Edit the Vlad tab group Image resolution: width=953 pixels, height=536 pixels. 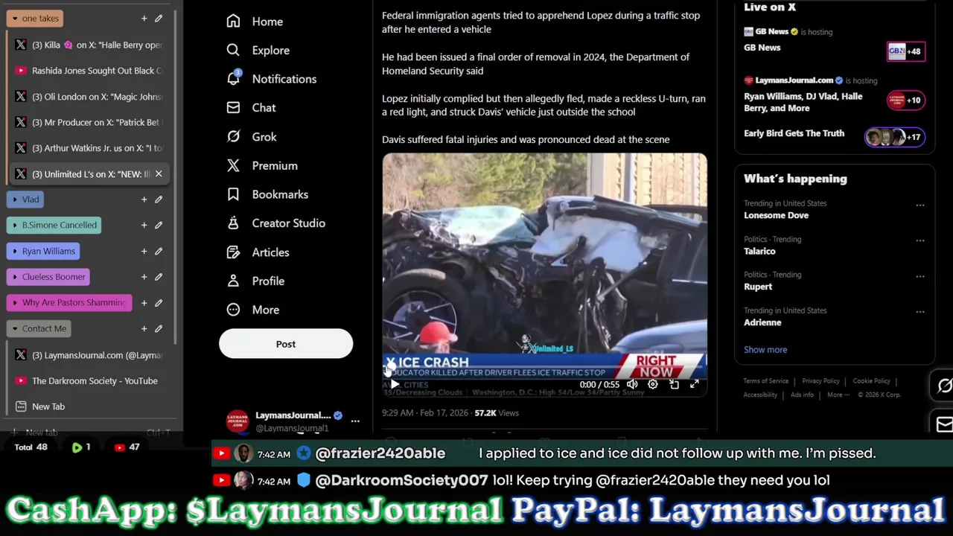[159, 200]
